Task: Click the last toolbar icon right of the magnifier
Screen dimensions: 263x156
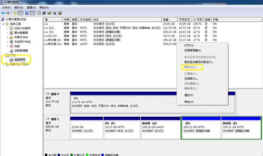Action: [x=60, y=13]
